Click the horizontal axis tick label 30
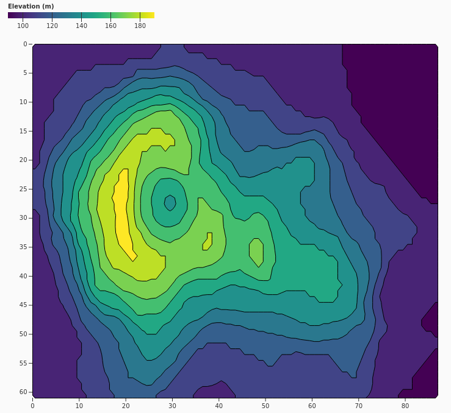The image size is (451, 413). pos(172,406)
